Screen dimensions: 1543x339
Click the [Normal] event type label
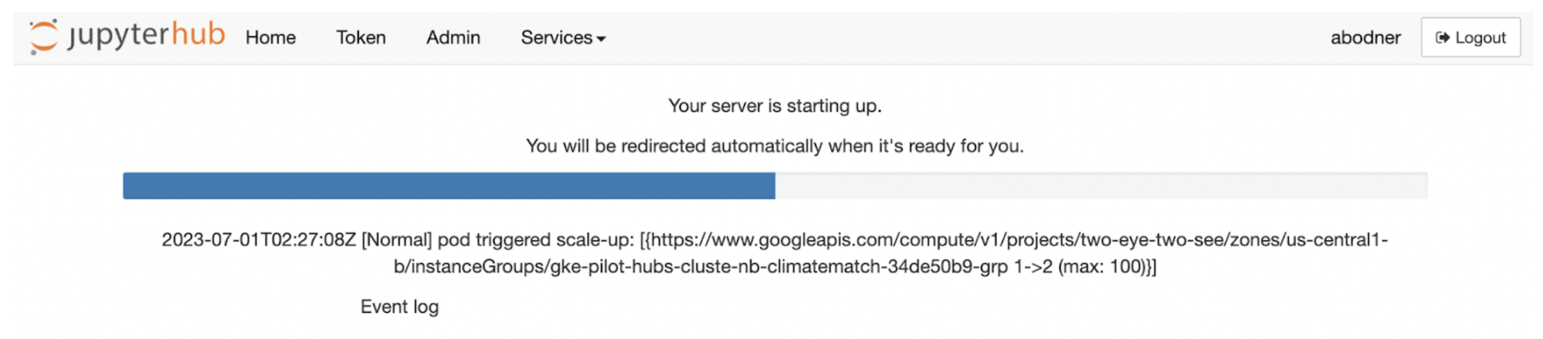point(396,240)
